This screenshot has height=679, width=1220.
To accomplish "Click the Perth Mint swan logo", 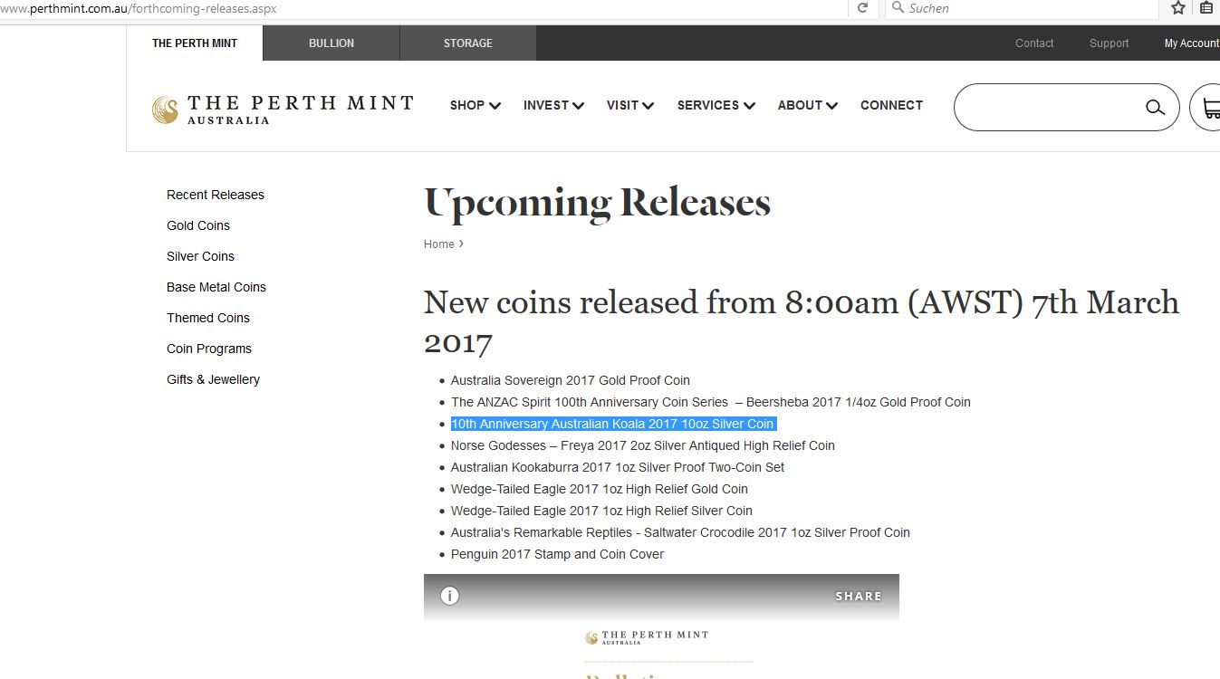I will pyautogui.click(x=165, y=110).
